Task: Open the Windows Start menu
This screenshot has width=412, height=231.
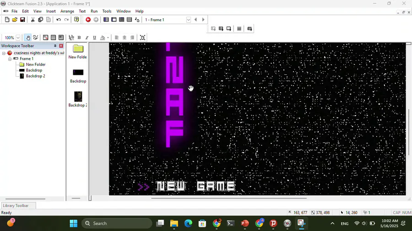Action: click(x=73, y=223)
